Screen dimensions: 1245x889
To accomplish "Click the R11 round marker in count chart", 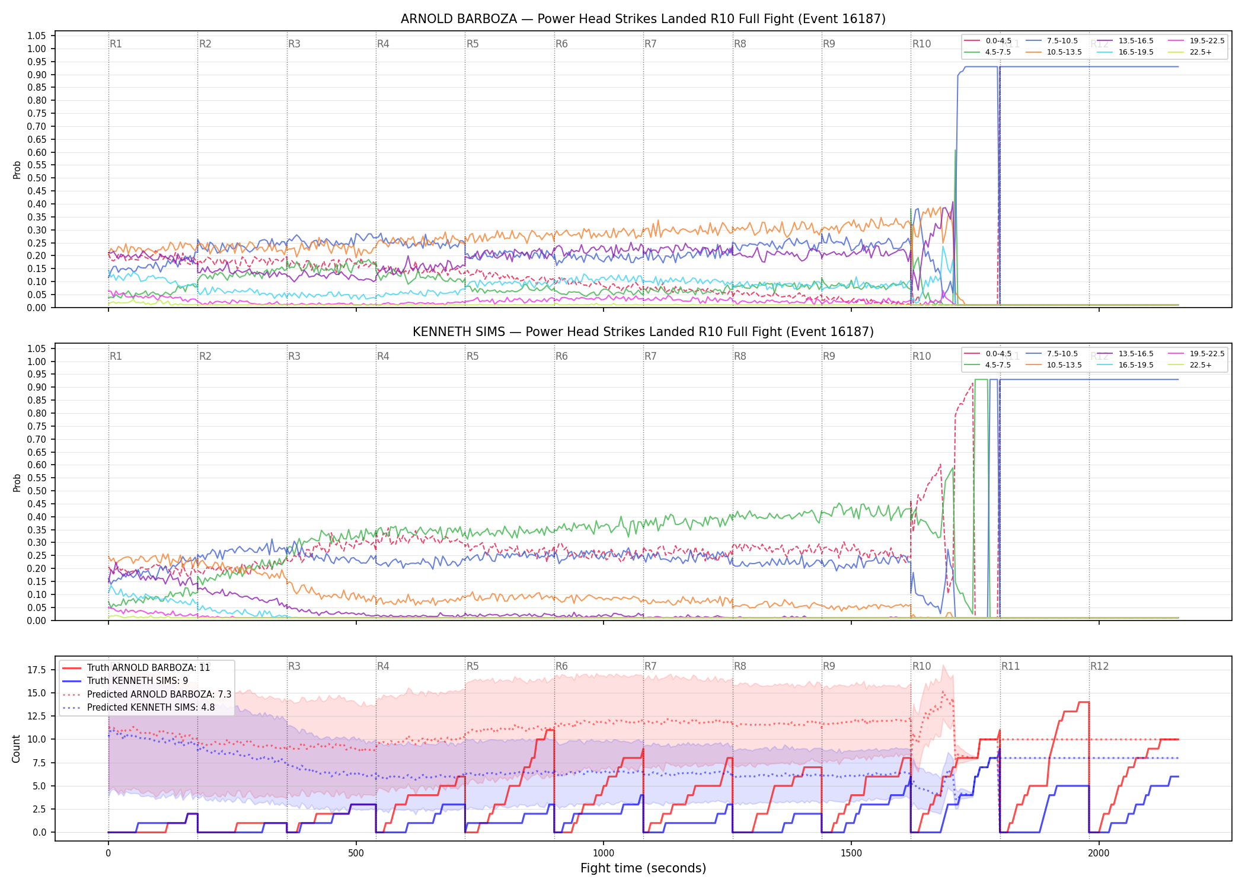I will [1011, 666].
